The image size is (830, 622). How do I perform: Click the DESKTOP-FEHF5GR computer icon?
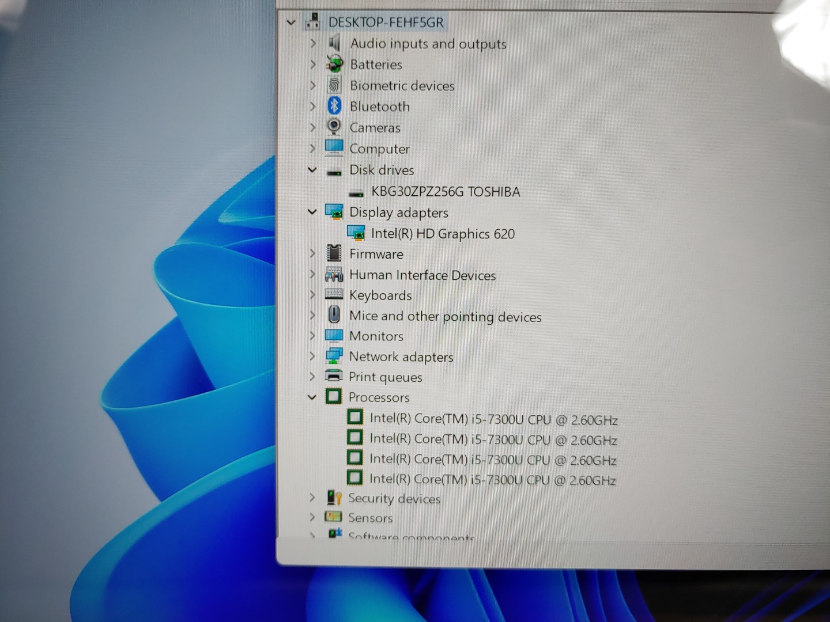(312, 21)
